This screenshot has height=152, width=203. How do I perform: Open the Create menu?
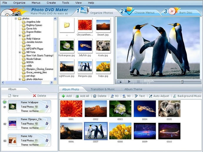pyautogui.click(x=51, y=3)
